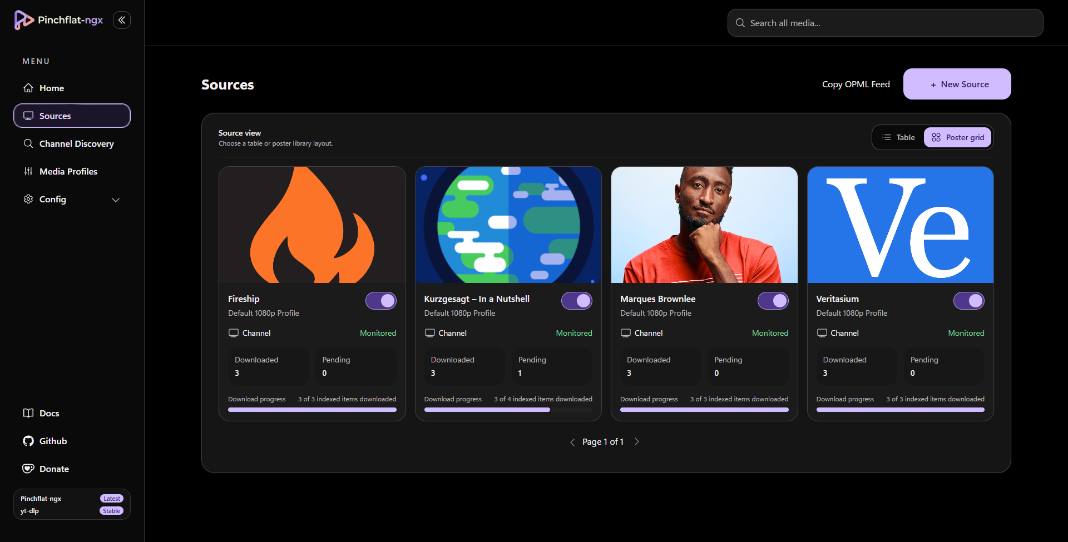Disable the Marques Brownlee source switch
This screenshot has width=1068, height=542.
click(773, 301)
